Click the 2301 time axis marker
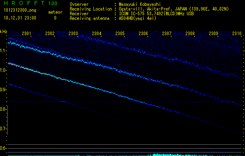Image resolution: width=245 pixels, height=156 pixels. tap(26, 33)
